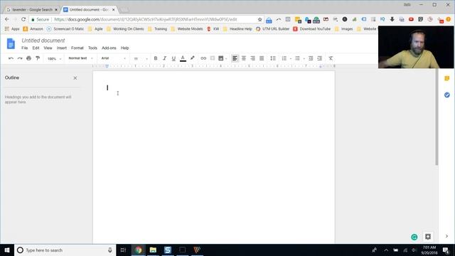This screenshot has width=455, height=256.
Task: Open the Download YouTube bookmark
Action: pos(311,29)
